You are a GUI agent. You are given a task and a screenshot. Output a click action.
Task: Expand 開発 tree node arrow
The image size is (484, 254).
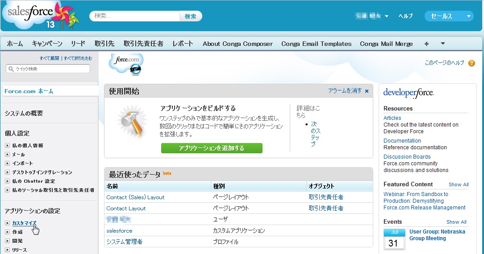click(8, 241)
